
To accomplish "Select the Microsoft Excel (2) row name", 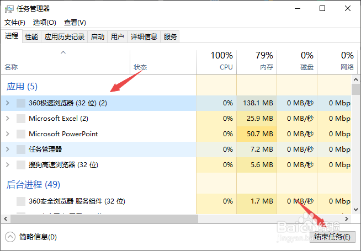I will coord(59,119).
